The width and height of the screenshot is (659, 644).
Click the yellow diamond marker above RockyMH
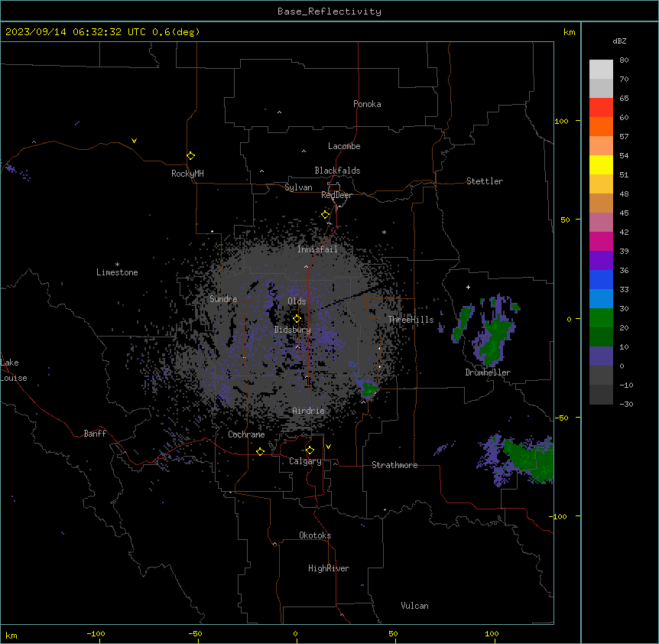[191, 156]
